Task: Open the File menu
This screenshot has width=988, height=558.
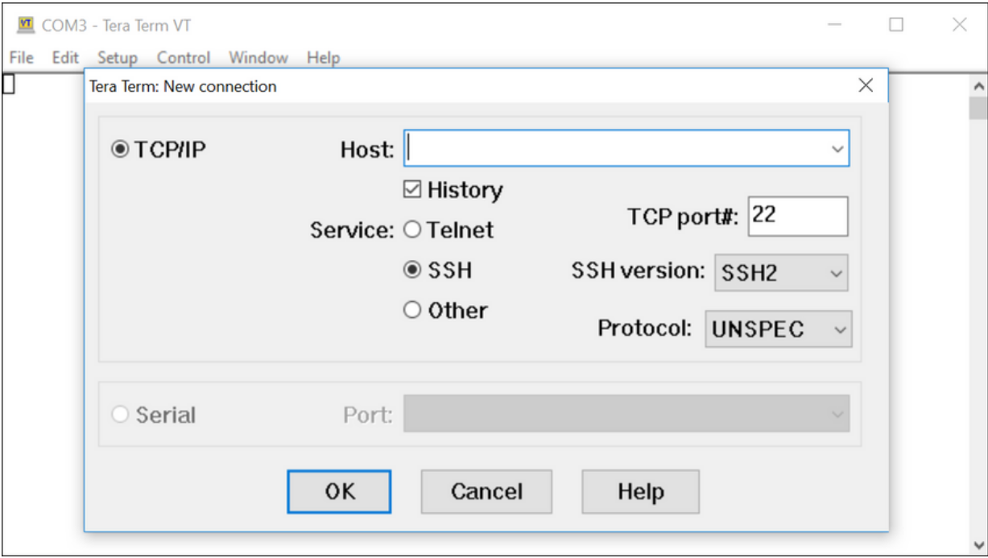Action: point(21,58)
